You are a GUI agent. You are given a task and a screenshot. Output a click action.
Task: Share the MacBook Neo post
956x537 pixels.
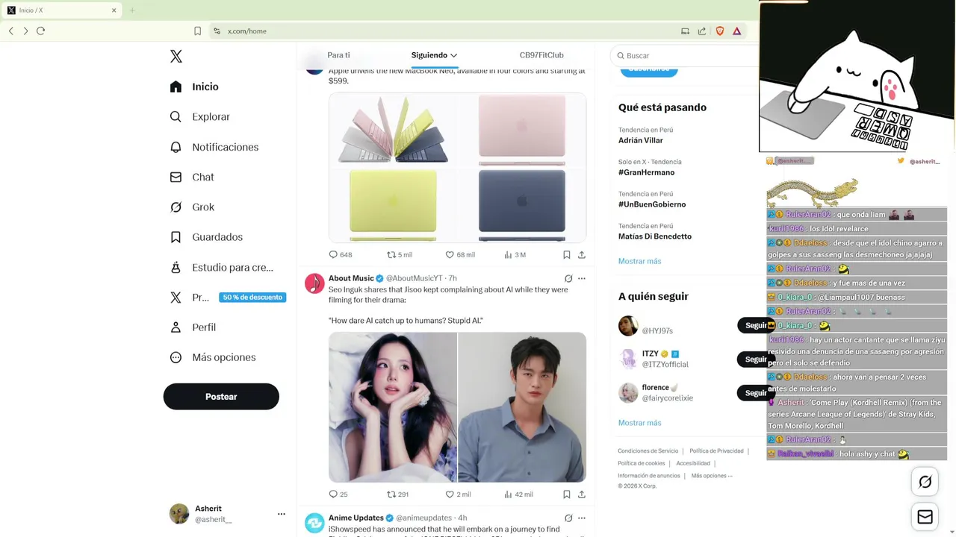[x=582, y=254]
